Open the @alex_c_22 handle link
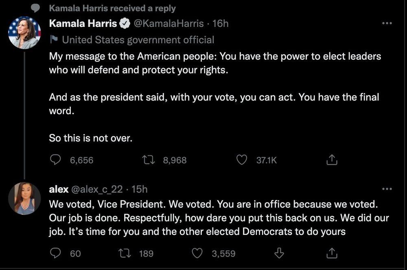This screenshot has height=270, width=407. pos(97,189)
